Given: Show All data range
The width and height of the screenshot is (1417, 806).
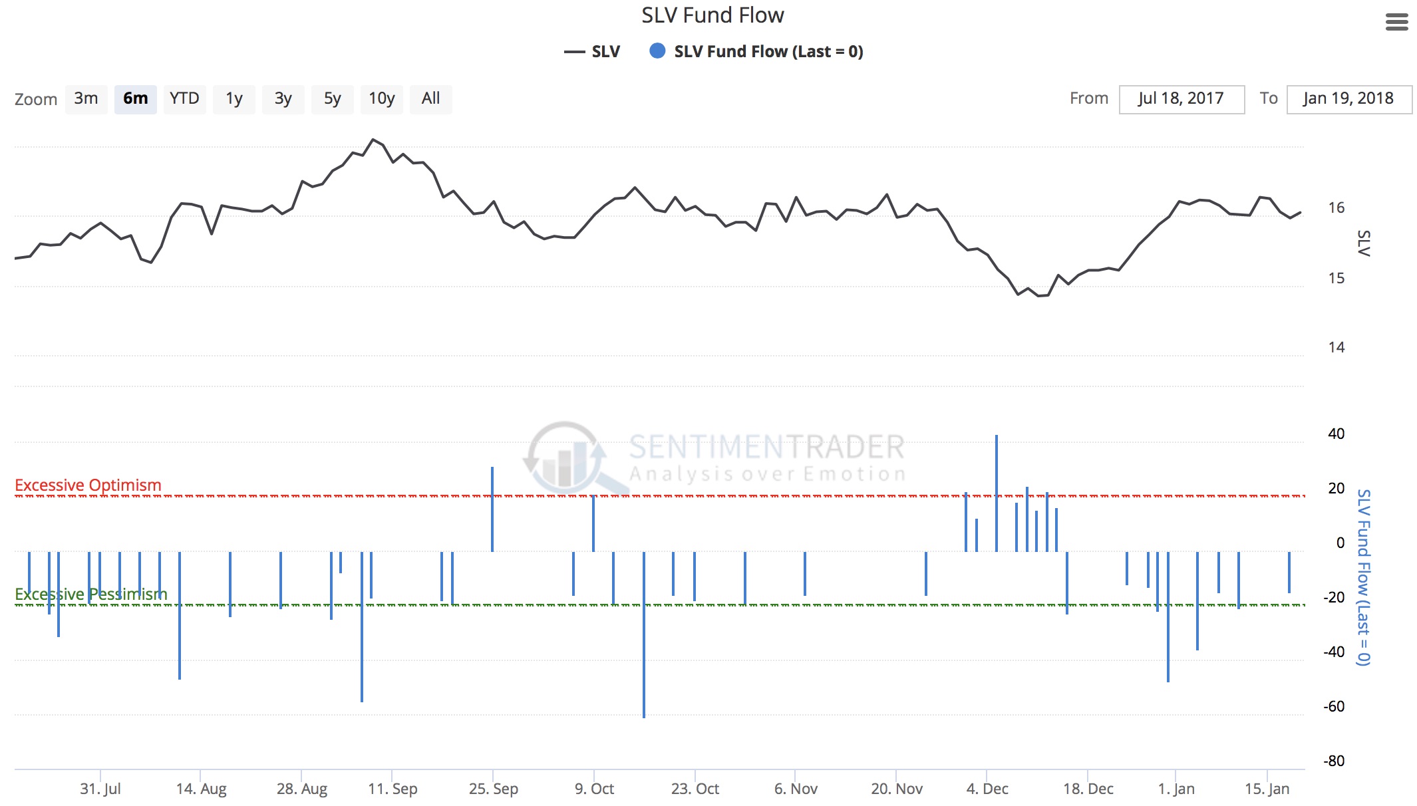Looking at the screenshot, I should pos(430,99).
